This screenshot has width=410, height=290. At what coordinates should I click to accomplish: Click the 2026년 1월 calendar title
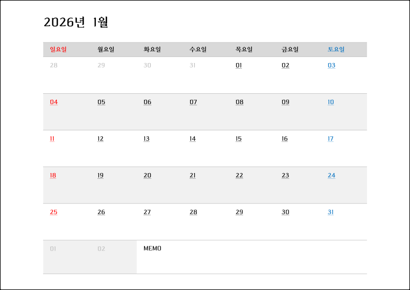point(76,22)
